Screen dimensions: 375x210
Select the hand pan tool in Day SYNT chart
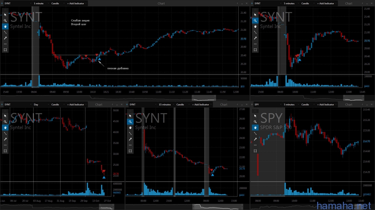click(5, 128)
